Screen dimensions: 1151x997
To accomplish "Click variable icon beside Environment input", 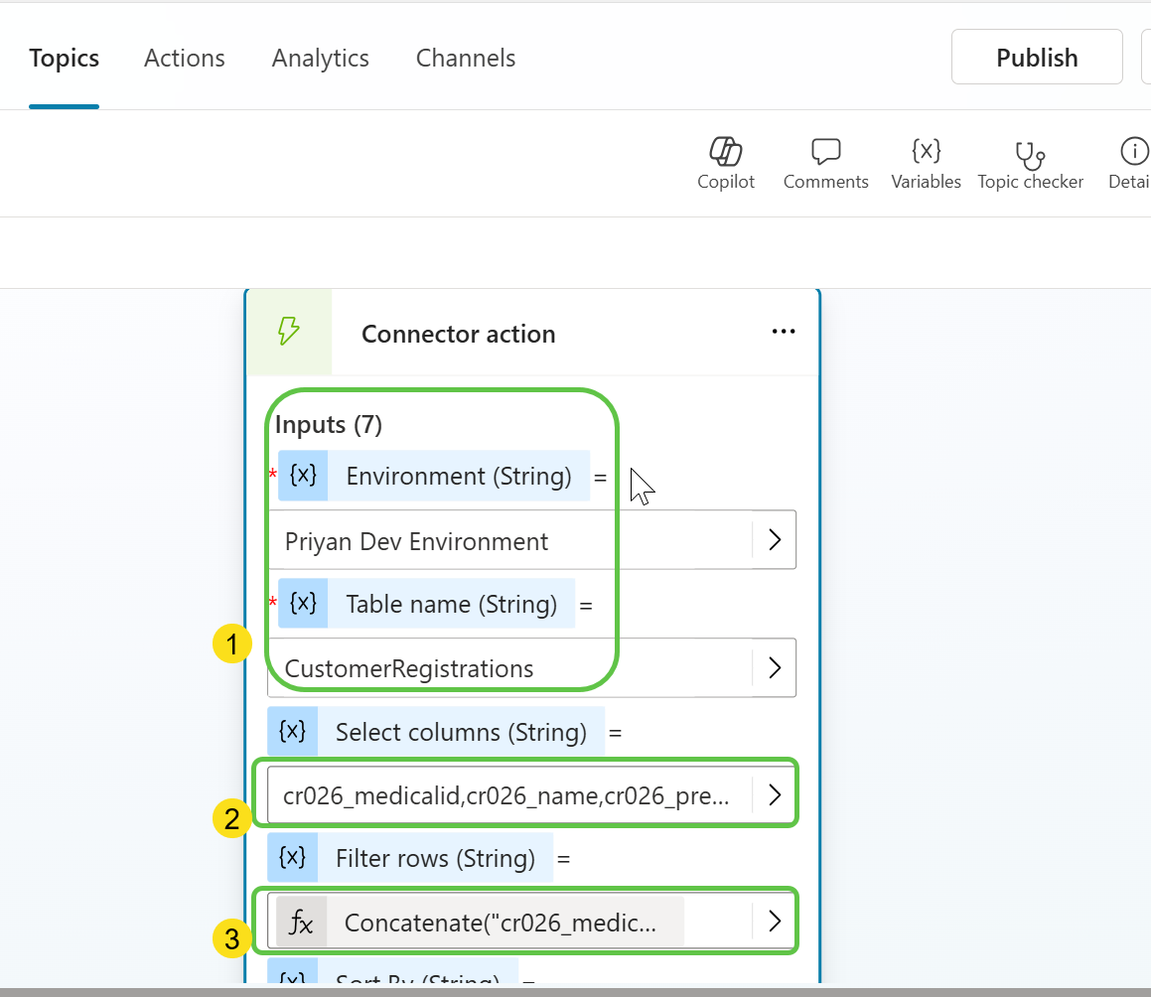I will [x=303, y=476].
